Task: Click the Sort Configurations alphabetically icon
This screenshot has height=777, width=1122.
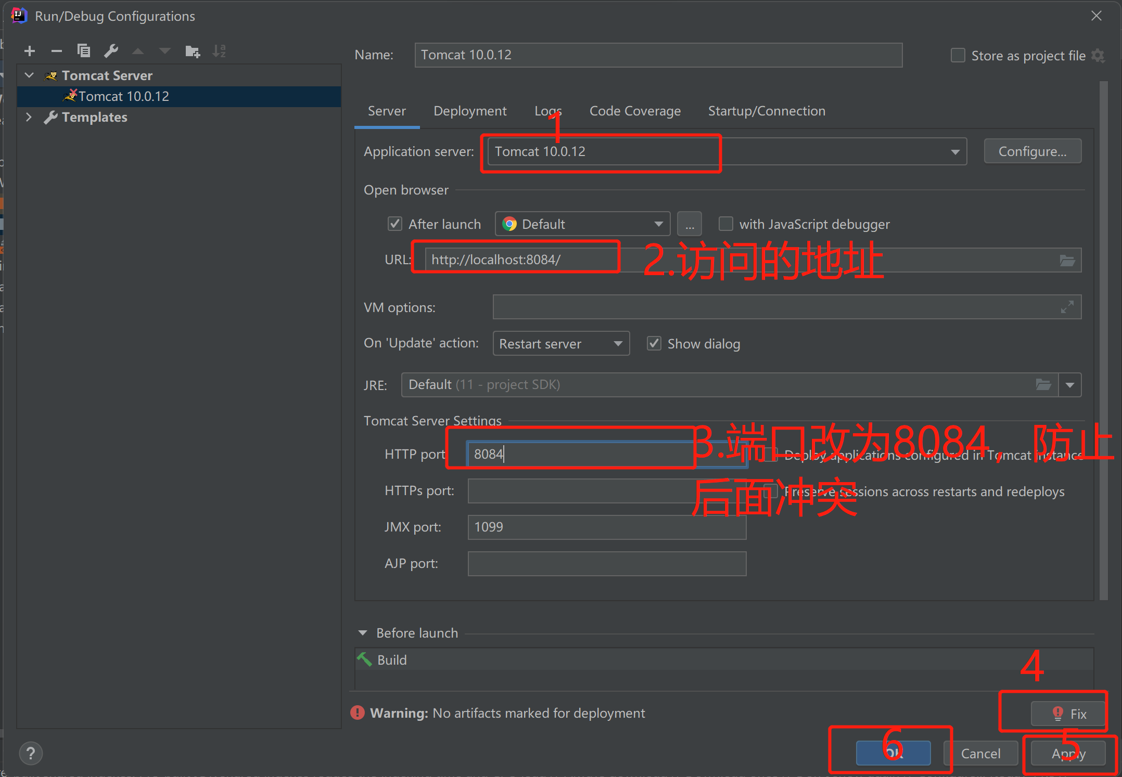Action: tap(219, 51)
